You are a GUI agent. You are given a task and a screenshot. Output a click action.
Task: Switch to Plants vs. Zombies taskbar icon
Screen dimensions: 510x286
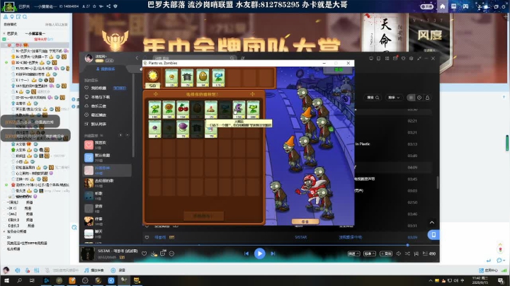pyautogui.click(x=124, y=280)
